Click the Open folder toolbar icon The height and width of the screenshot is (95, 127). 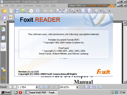click(x=5, y=11)
